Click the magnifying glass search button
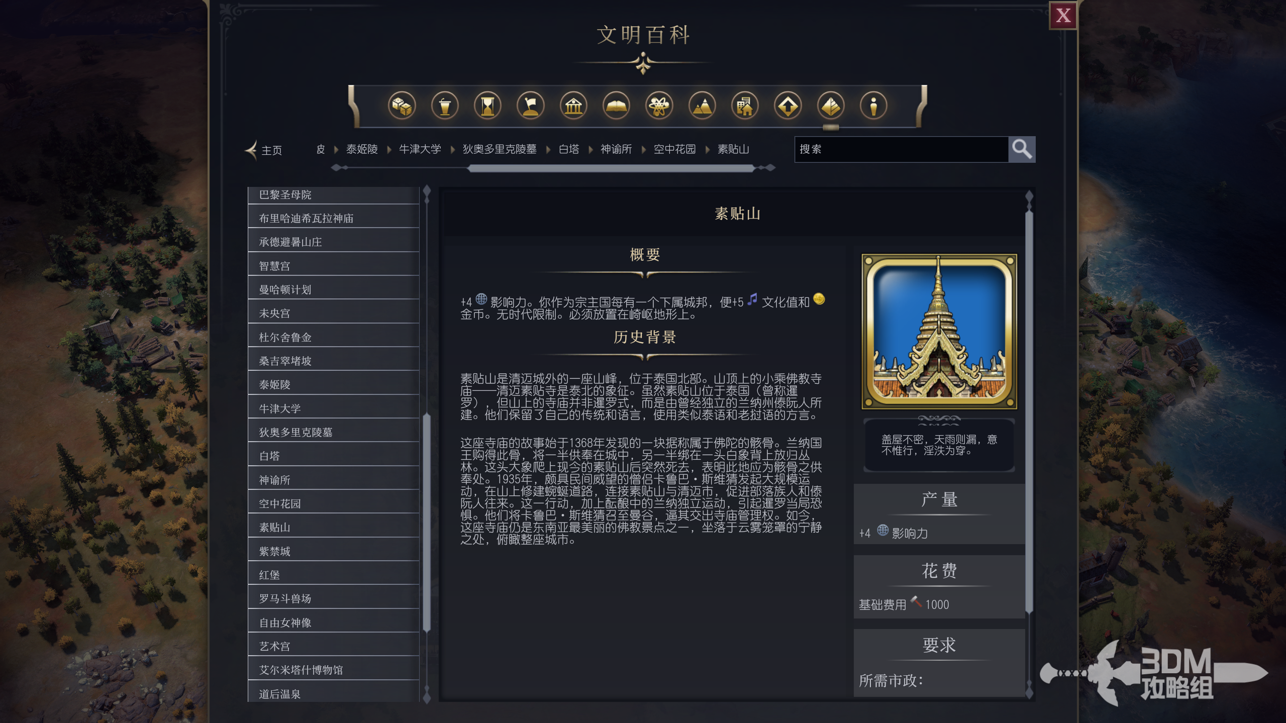The width and height of the screenshot is (1286, 723). pyautogui.click(x=1022, y=149)
